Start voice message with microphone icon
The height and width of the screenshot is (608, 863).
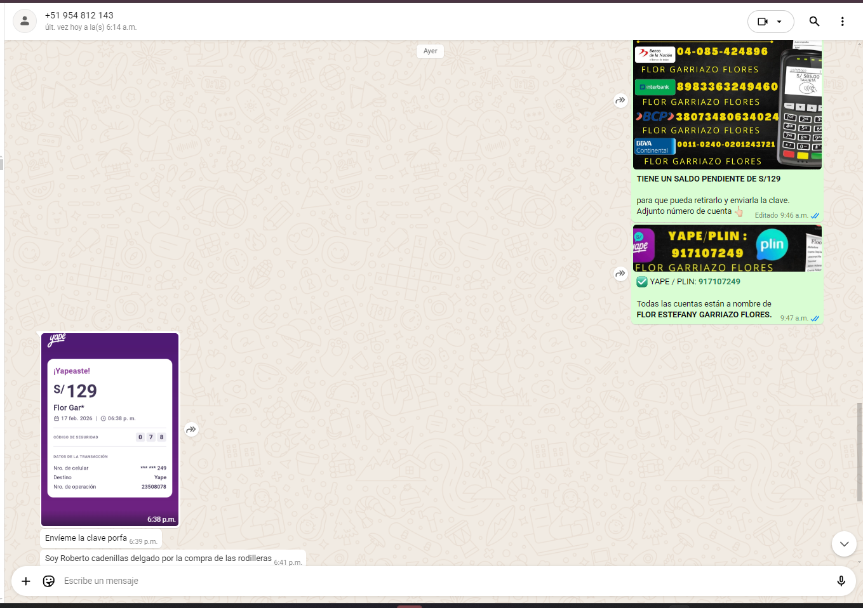point(841,581)
